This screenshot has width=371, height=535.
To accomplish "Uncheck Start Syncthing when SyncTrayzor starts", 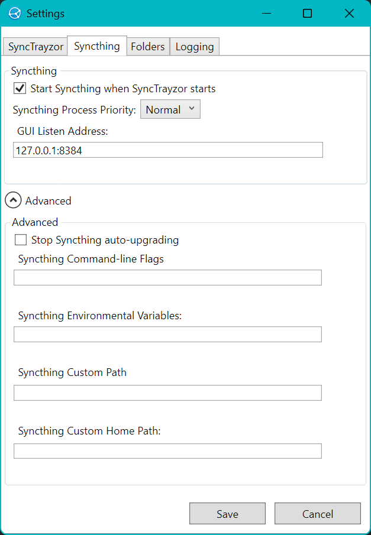I will (x=20, y=89).
